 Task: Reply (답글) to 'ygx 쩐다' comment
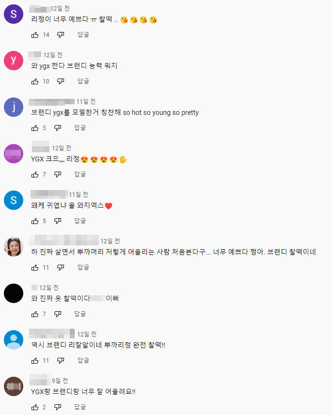[x=83, y=81]
